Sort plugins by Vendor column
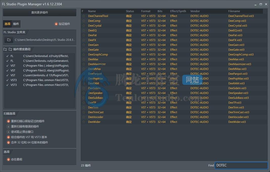Screen dimensions: 270x172 coord(195,11)
